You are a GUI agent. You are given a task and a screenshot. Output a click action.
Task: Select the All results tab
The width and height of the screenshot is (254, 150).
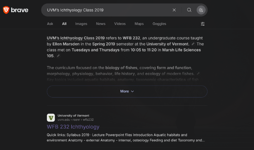point(64,24)
